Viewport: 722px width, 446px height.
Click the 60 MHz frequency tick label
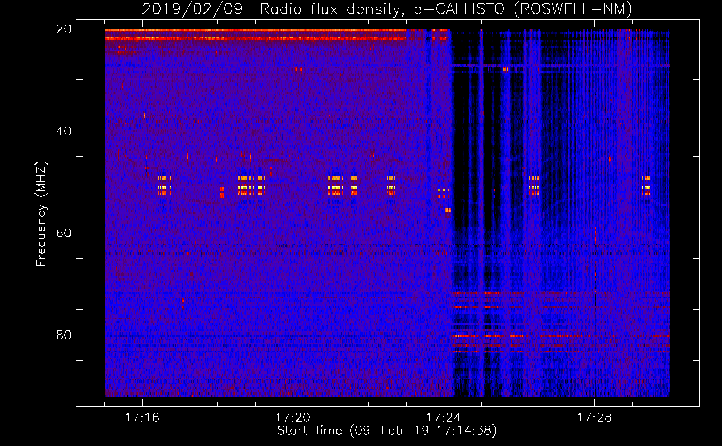[x=64, y=233]
